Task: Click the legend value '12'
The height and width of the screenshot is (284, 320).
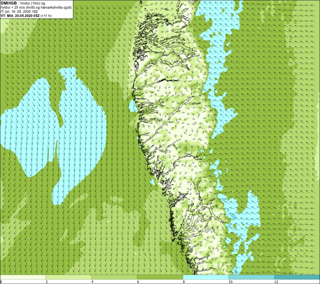Action: pyautogui.click(x=276, y=282)
